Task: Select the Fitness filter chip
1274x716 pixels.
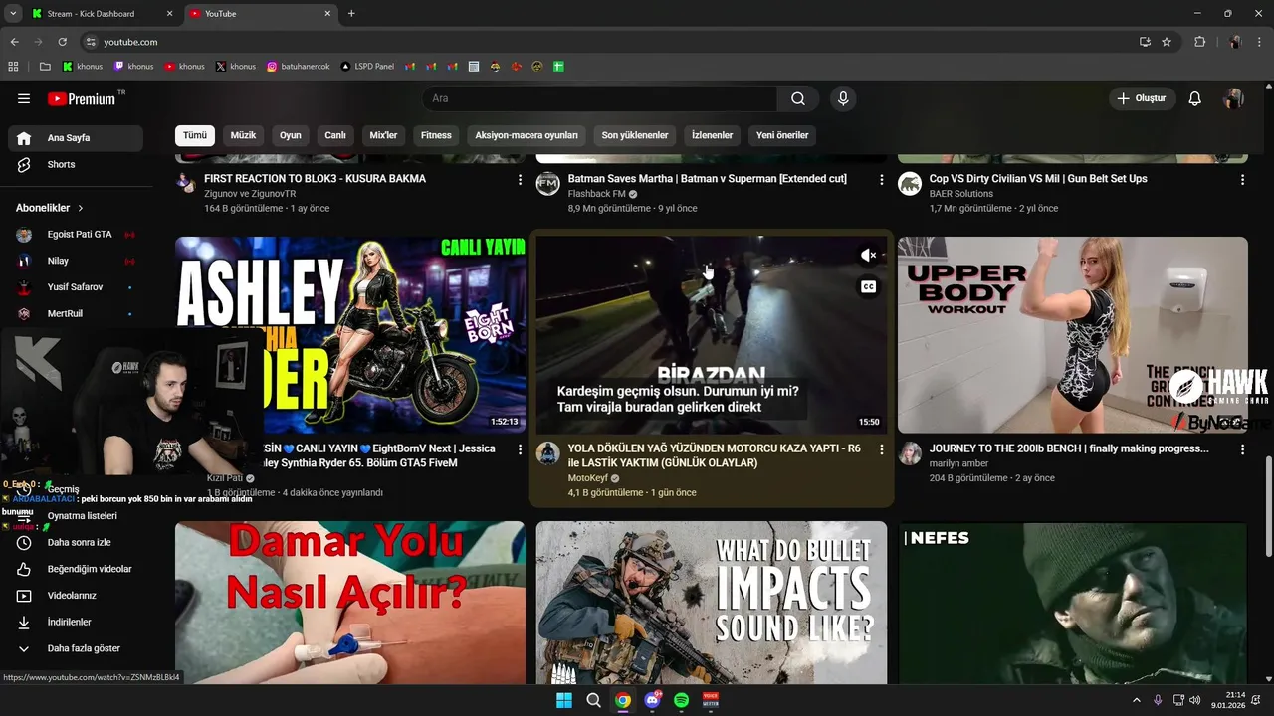Action: pos(436,135)
